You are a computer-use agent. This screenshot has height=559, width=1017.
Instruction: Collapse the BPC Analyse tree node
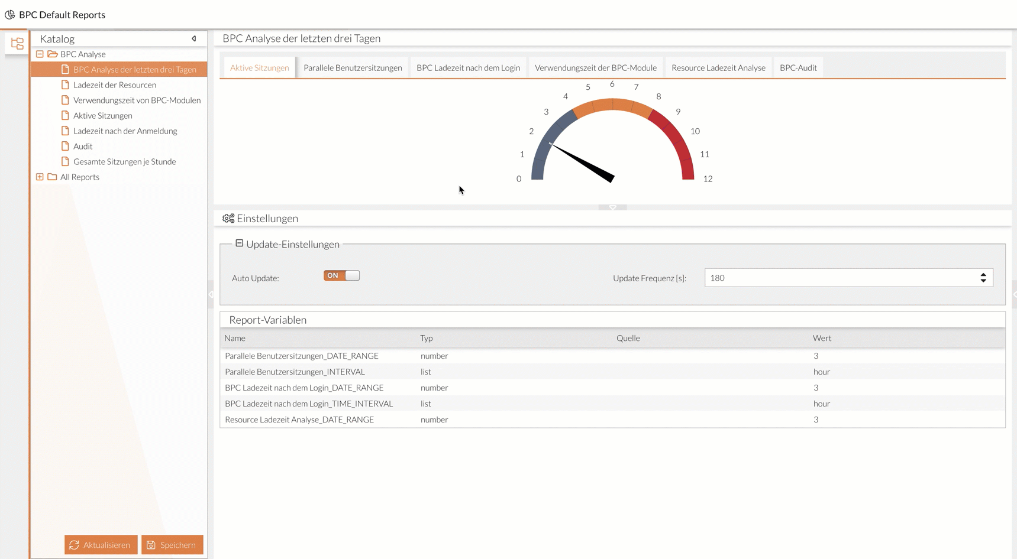(x=40, y=54)
